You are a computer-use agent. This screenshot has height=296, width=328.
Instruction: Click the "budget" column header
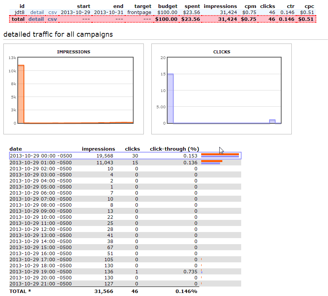coord(168,6)
